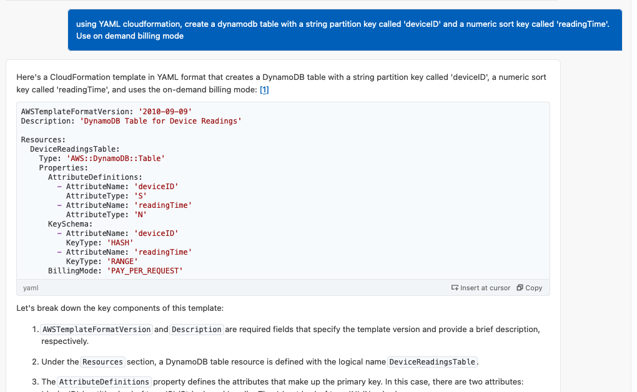Select the AWSTemplateFormatVersion inline code chip
The width and height of the screenshot is (637, 392).
coord(96,329)
